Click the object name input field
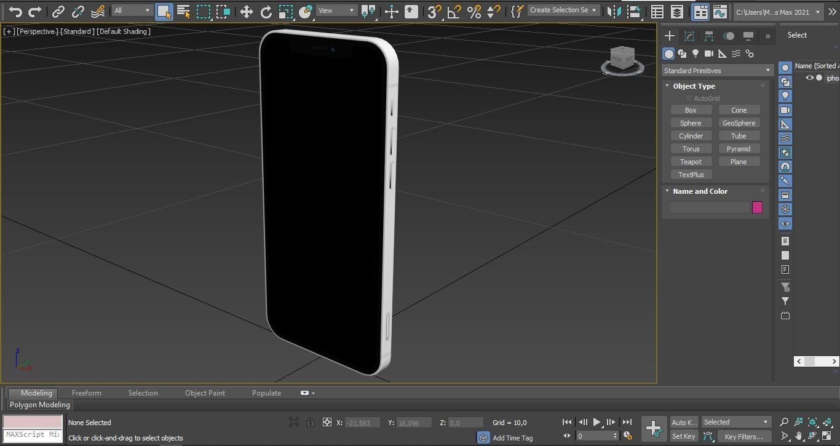840x446 pixels. (x=709, y=207)
